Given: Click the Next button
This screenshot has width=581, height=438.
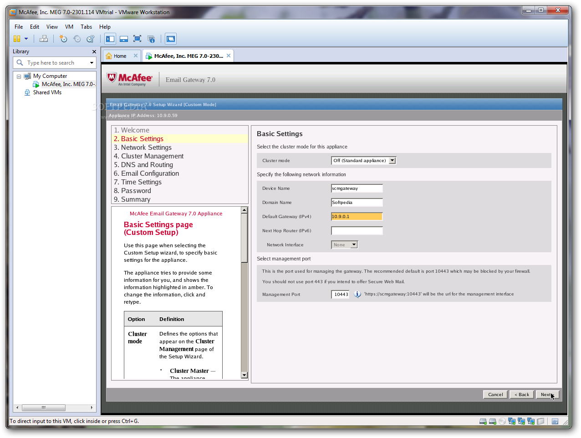Looking at the screenshot, I should pos(547,395).
